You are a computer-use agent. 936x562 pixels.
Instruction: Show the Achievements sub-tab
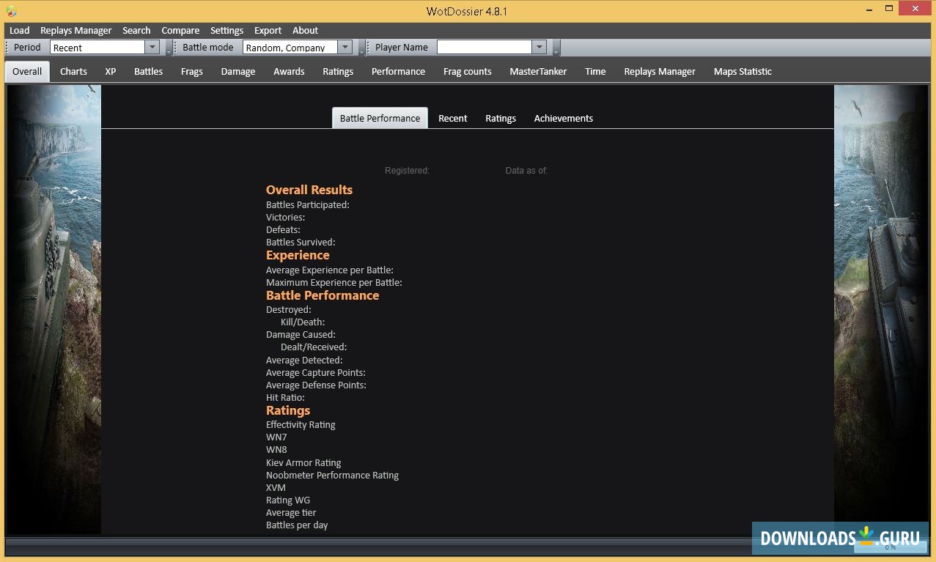tap(563, 118)
